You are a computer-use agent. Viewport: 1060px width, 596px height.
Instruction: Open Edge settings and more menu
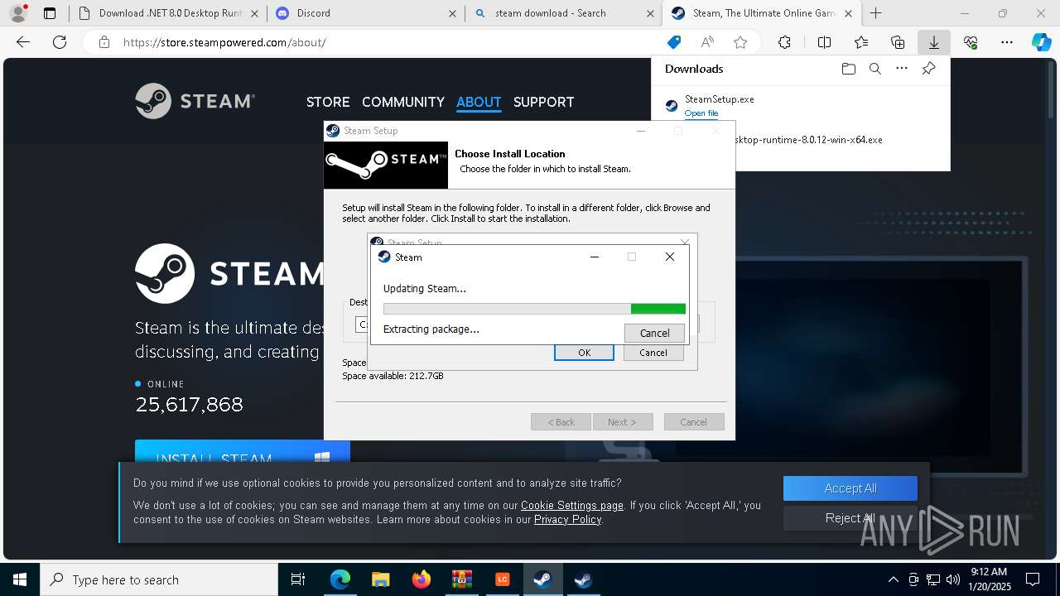[x=1007, y=42]
